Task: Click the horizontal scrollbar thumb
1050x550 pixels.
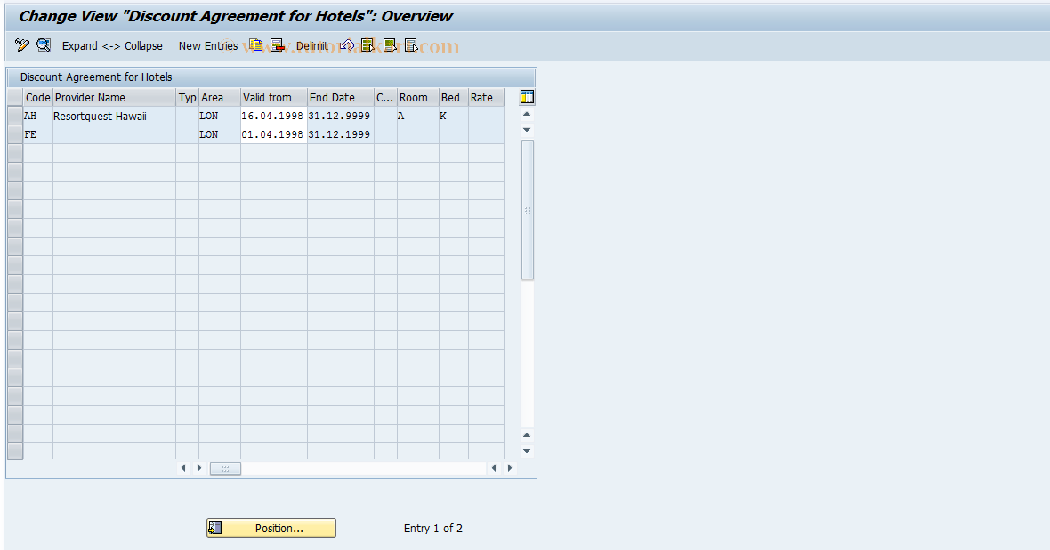Action: pyautogui.click(x=225, y=468)
